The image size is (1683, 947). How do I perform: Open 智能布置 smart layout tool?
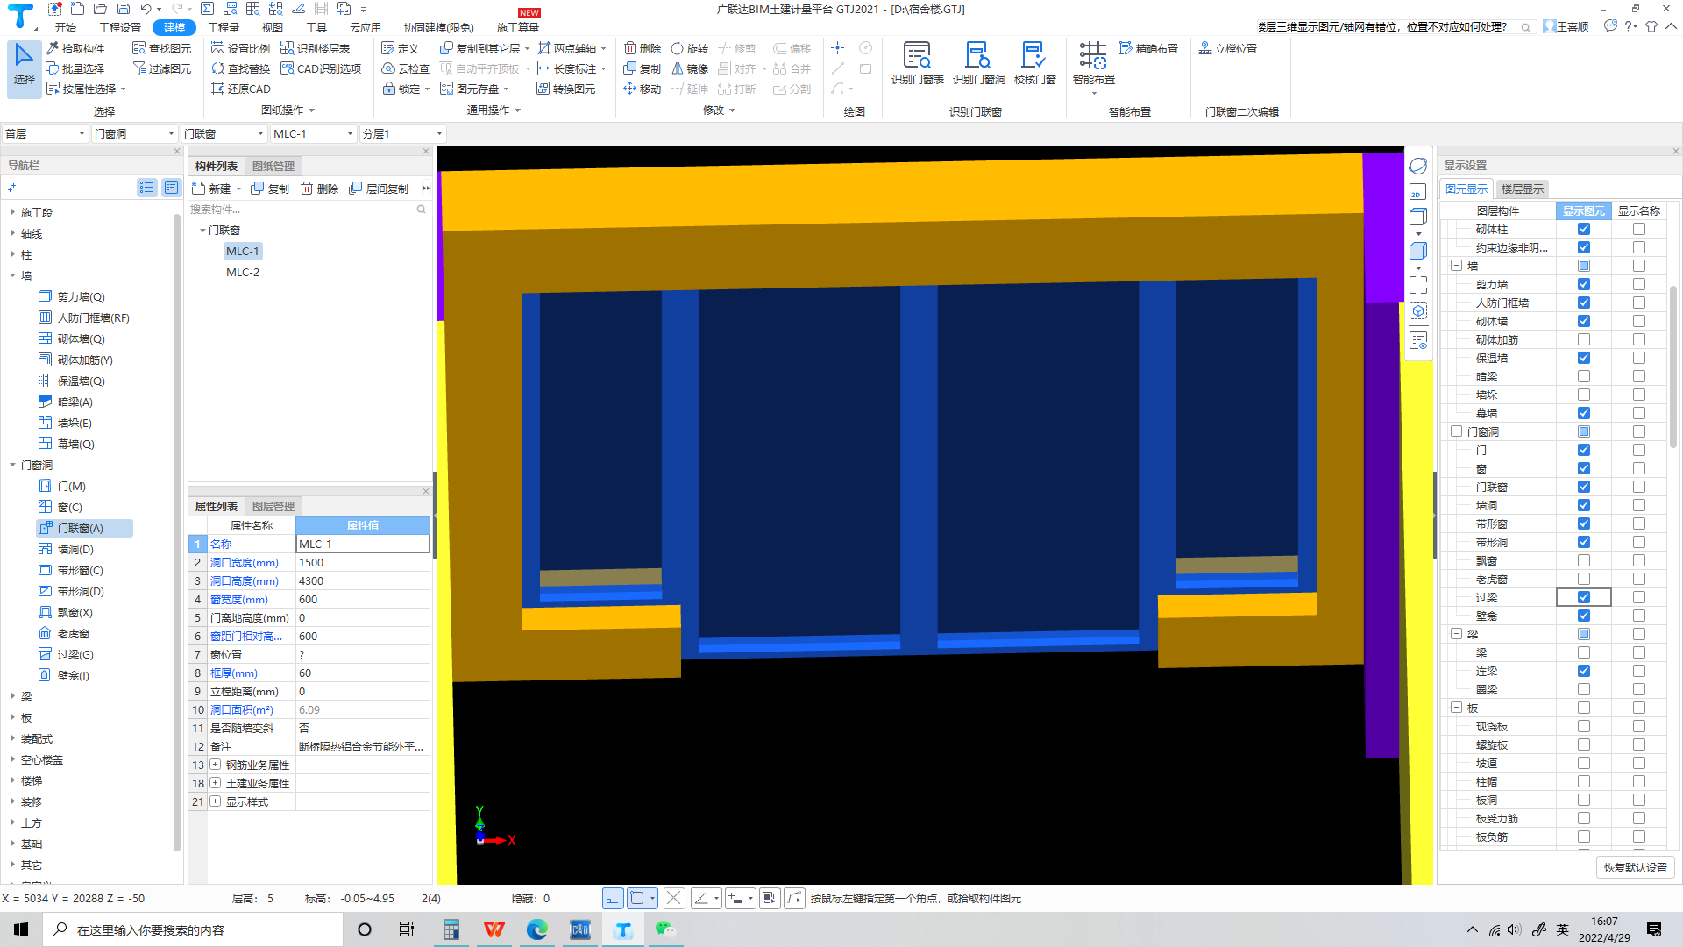pyautogui.click(x=1093, y=65)
